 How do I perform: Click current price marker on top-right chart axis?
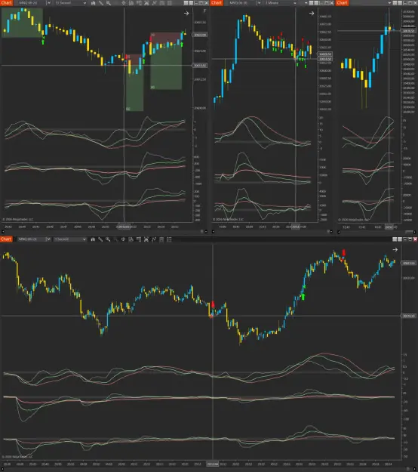(409, 31)
